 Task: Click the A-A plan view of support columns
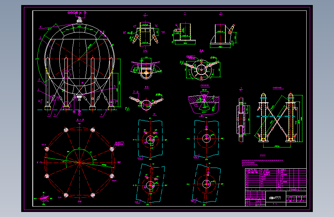pos(79,162)
